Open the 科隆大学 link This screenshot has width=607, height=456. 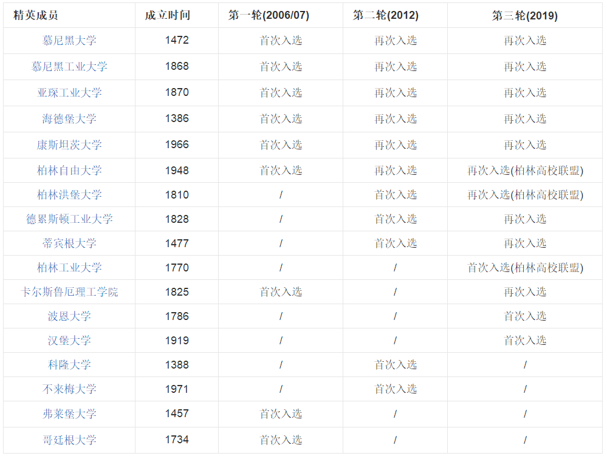pos(69,365)
